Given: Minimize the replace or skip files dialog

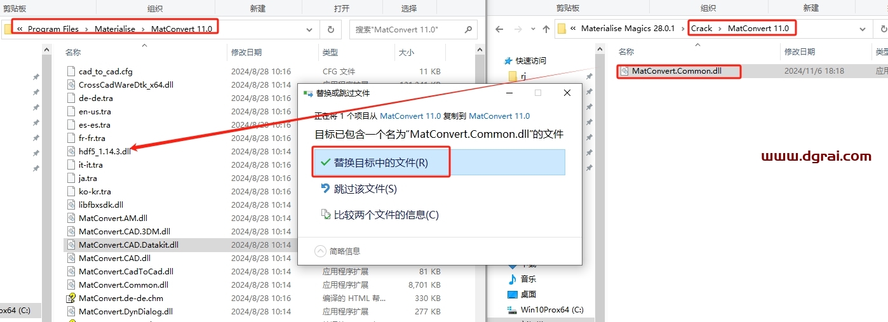Looking at the screenshot, I should click(x=509, y=93).
